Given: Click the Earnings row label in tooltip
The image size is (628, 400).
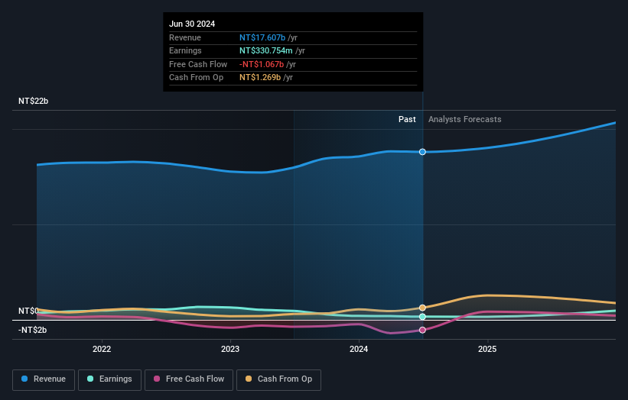Looking at the screenshot, I should point(185,50).
